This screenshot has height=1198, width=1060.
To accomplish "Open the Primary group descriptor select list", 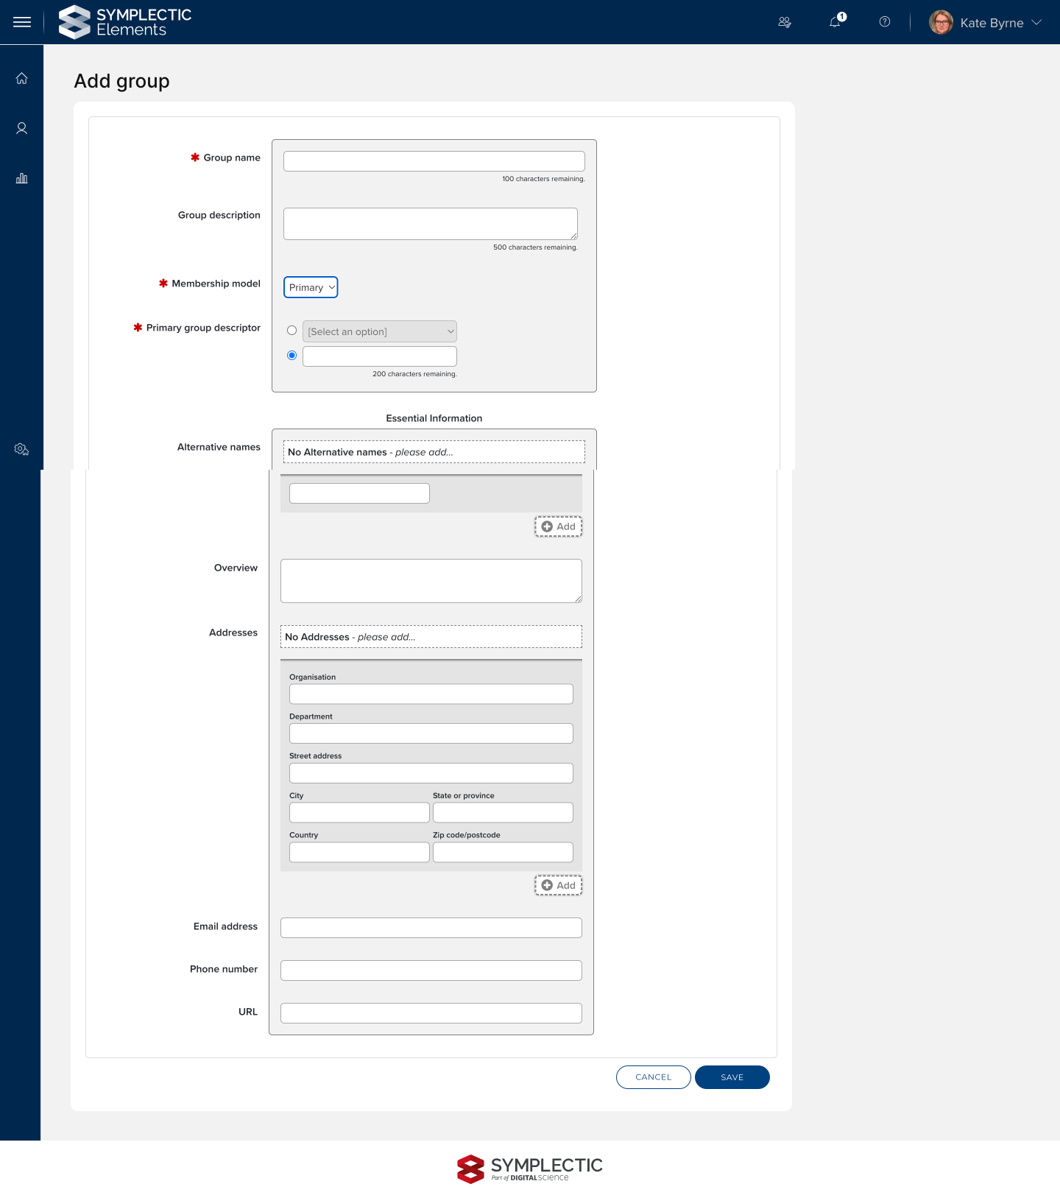I will [380, 331].
